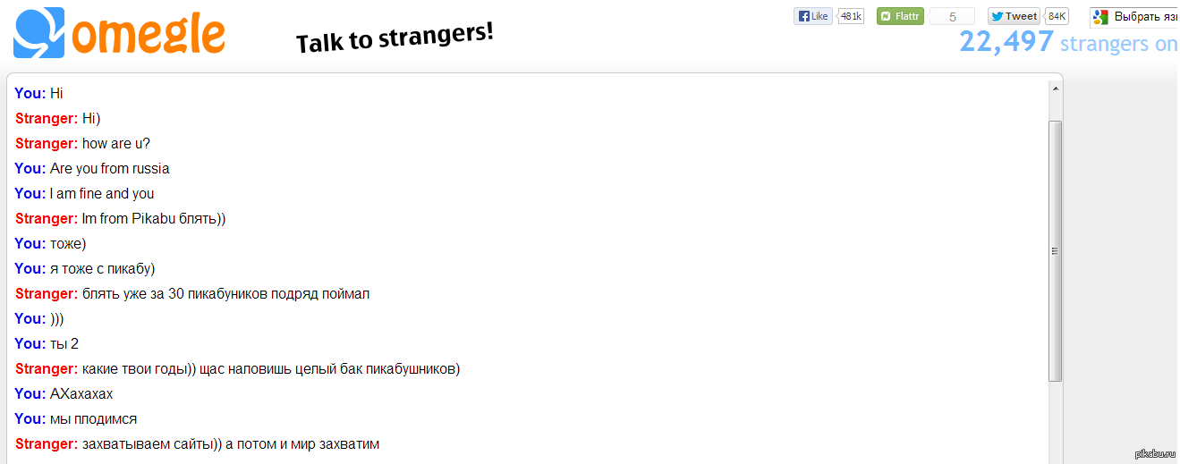Click the scrollbar track below the thumb
1180x464 pixels.
pos(1056,420)
